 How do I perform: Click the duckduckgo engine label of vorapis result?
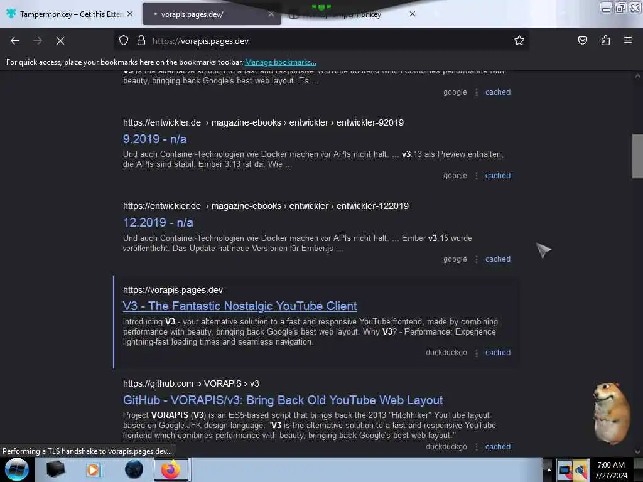point(446,353)
